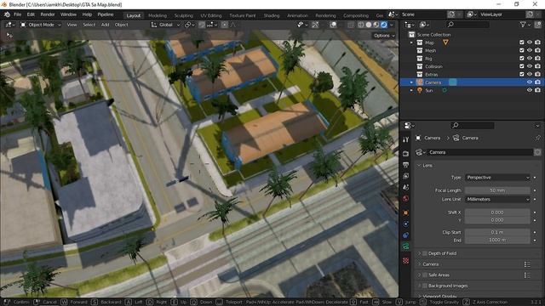
Task: Open the Object Constraints properties tab icon
Action: 405,235
